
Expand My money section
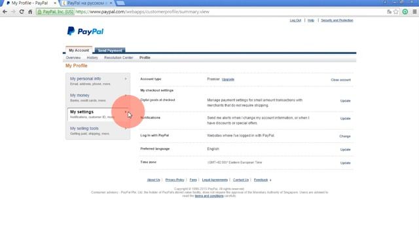click(98, 98)
